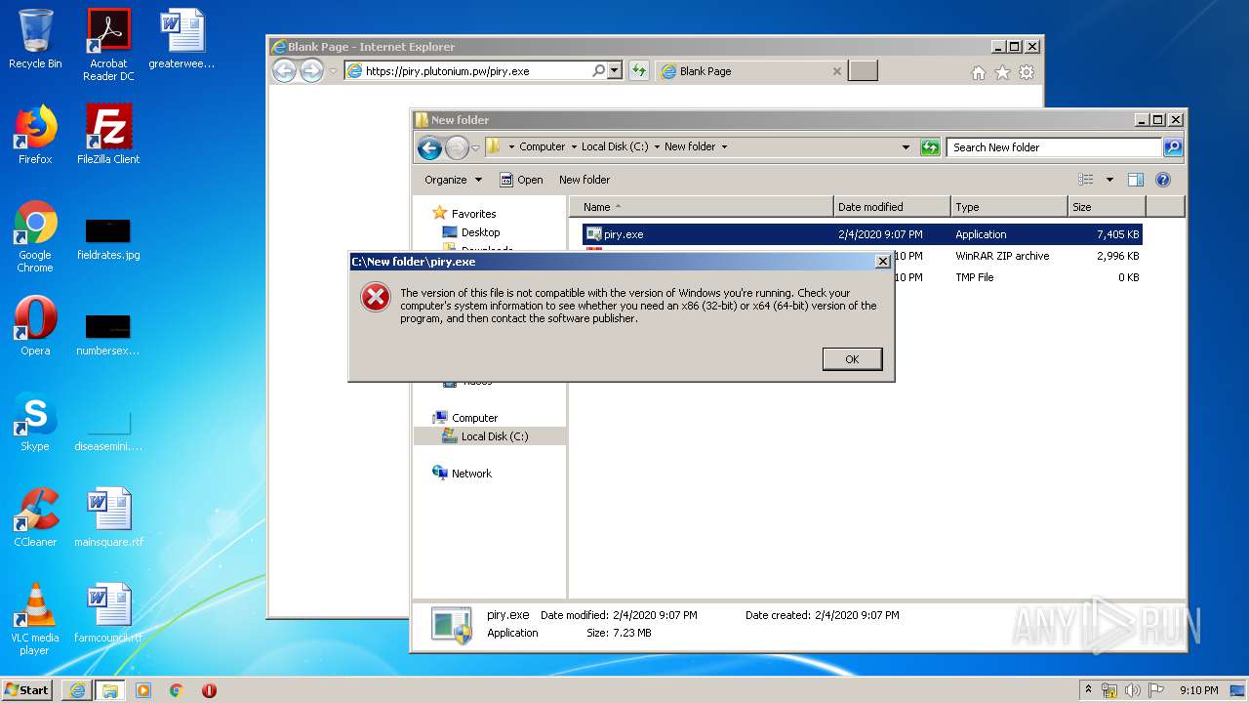Sort by Date modified column
Image resolution: width=1249 pixels, height=703 pixels.
click(892, 207)
